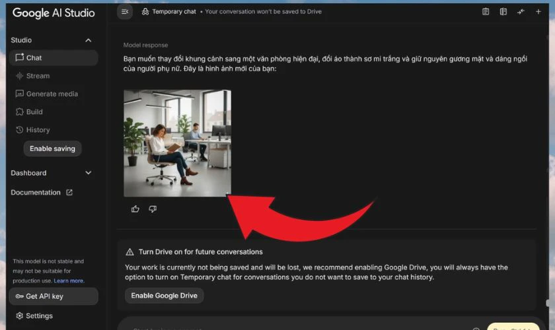The image size is (555, 330).
Task: Open Settings in the sidebar
Action: click(34, 315)
